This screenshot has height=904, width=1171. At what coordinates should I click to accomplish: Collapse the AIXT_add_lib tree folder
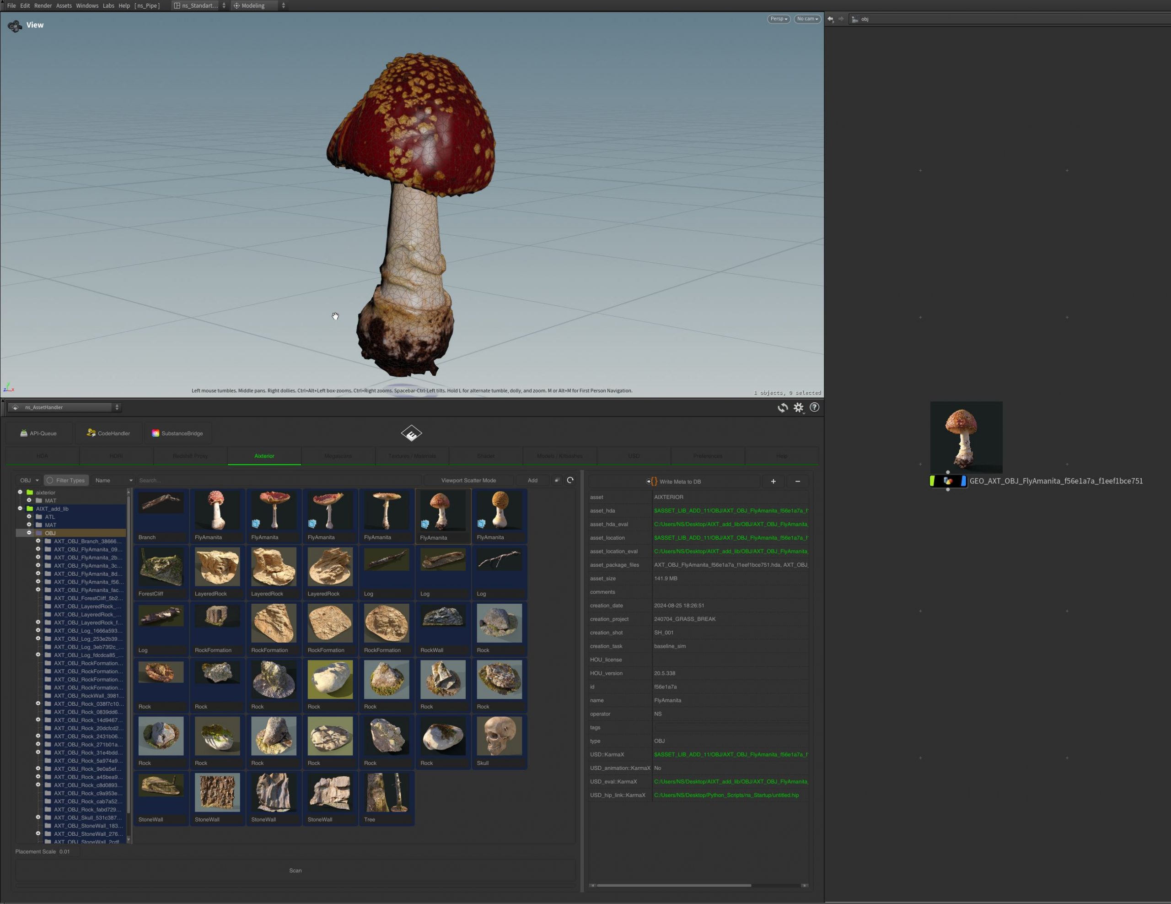click(21, 509)
